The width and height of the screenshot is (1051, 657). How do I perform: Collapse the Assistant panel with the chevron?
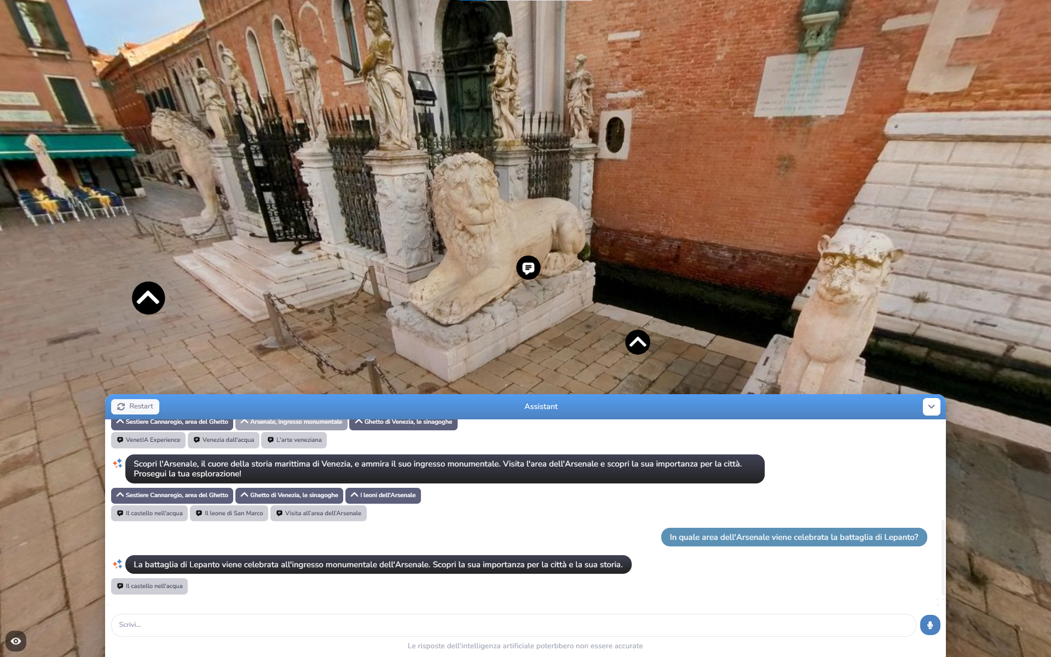pyautogui.click(x=931, y=407)
